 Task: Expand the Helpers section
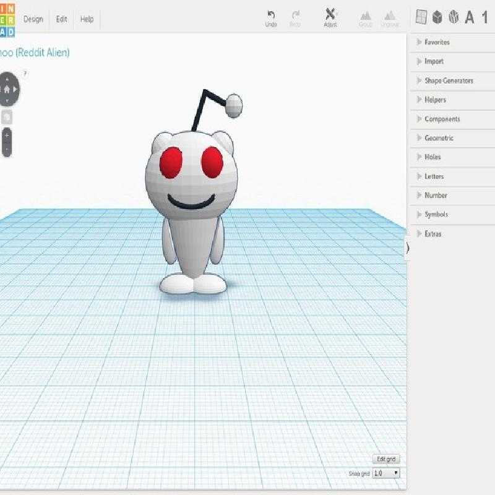pyautogui.click(x=453, y=100)
